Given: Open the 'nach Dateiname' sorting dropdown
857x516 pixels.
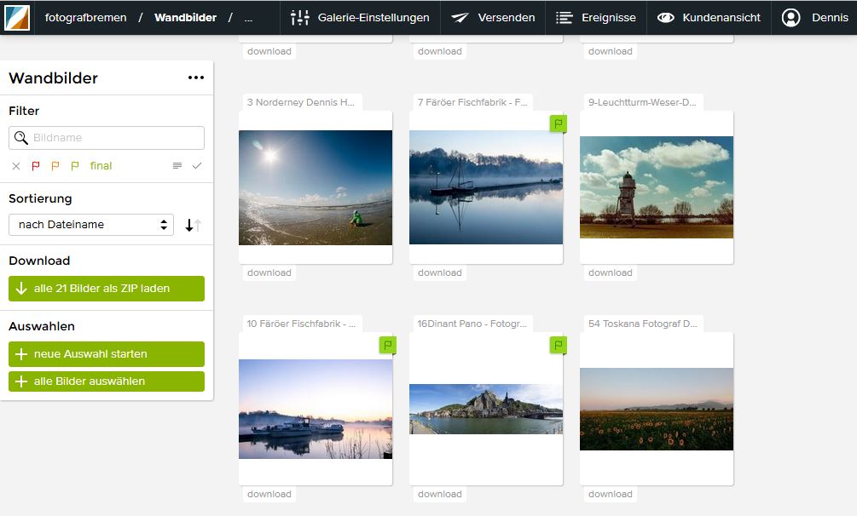Looking at the screenshot, I should (x=91, y=225).
